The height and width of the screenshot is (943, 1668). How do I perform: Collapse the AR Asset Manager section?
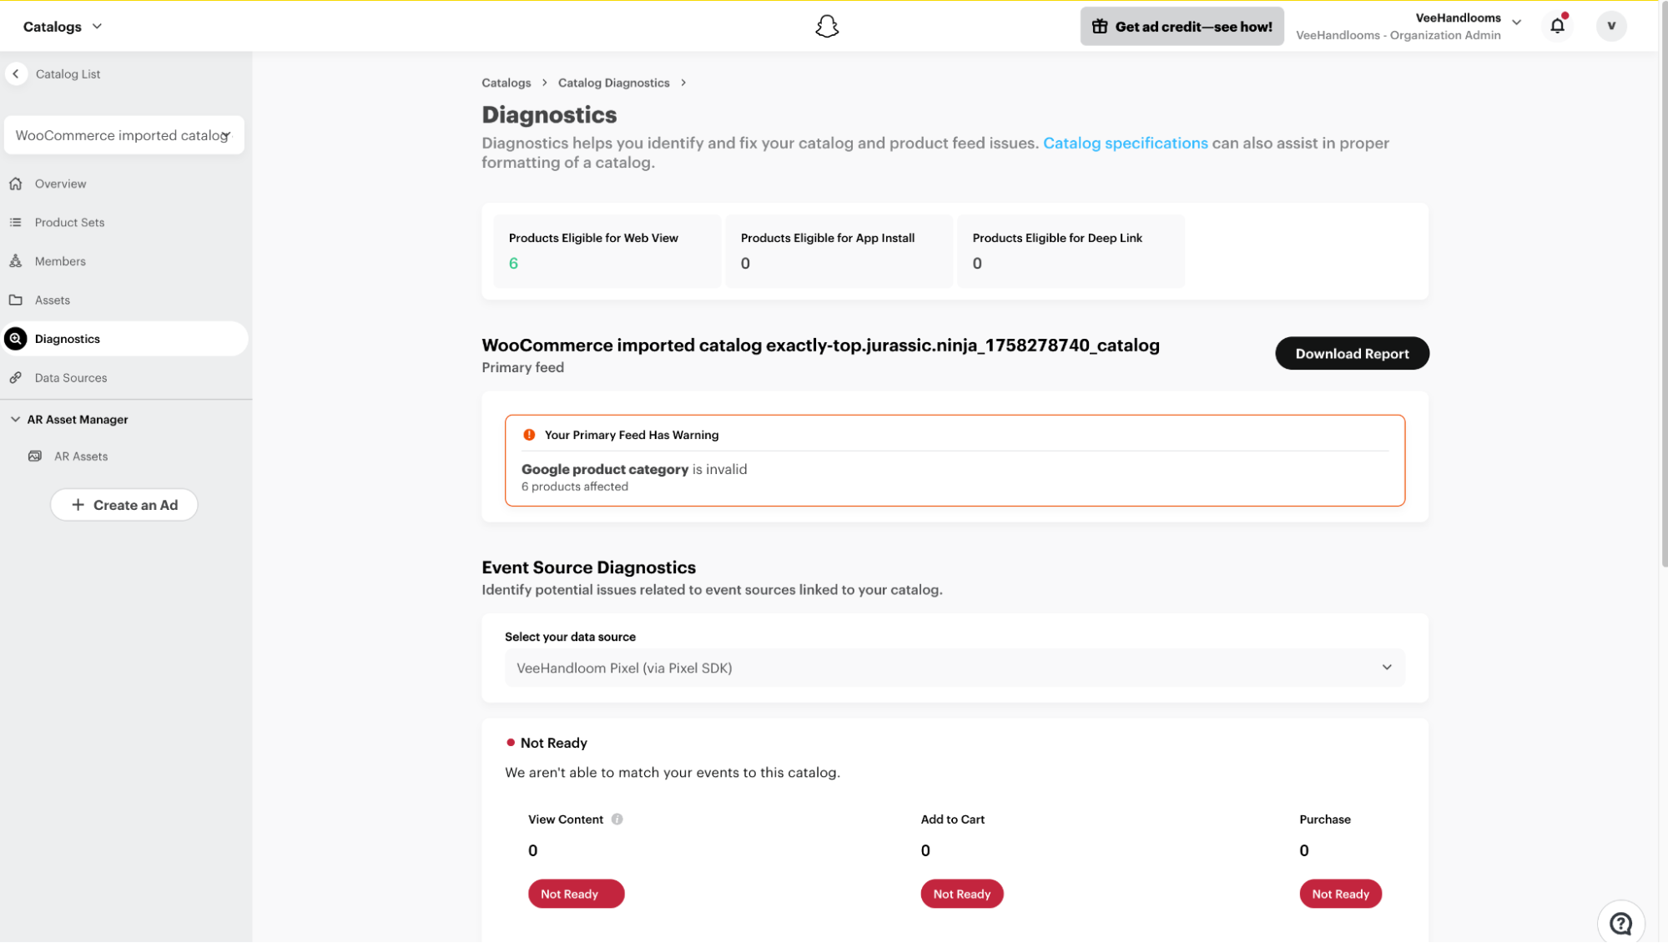tap(16, 420)
